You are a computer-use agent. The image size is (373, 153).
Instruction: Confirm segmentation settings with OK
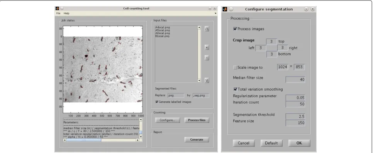299,143
